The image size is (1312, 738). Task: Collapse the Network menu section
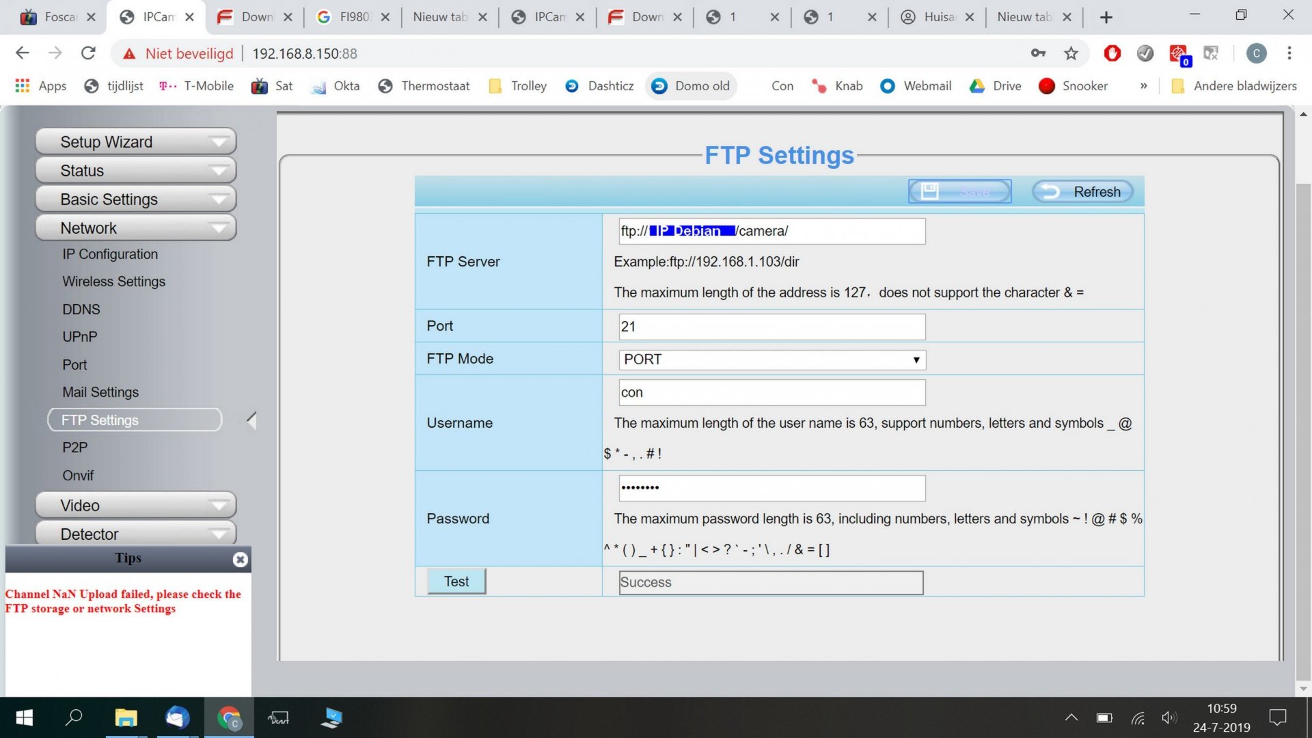[x=135, y=228]
